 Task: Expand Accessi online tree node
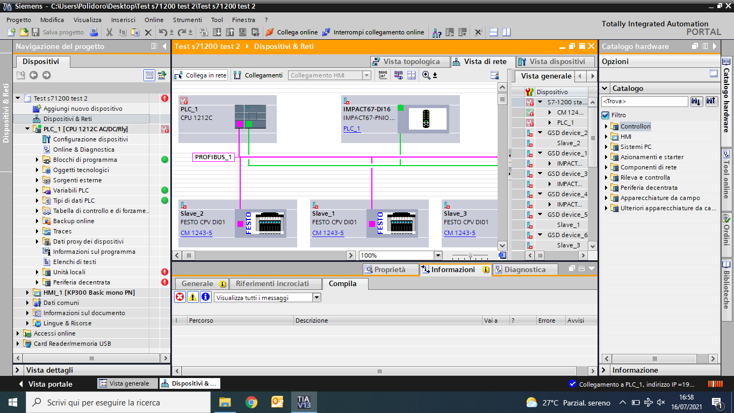18,333
